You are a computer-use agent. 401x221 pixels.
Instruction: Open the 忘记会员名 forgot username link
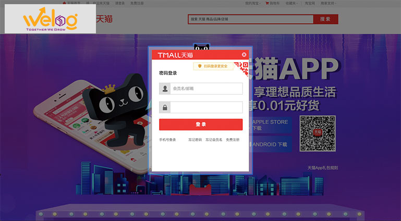click(214, 140)
